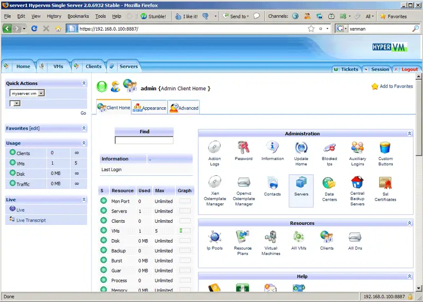Open Resource Plans icon

click(243, 242)
